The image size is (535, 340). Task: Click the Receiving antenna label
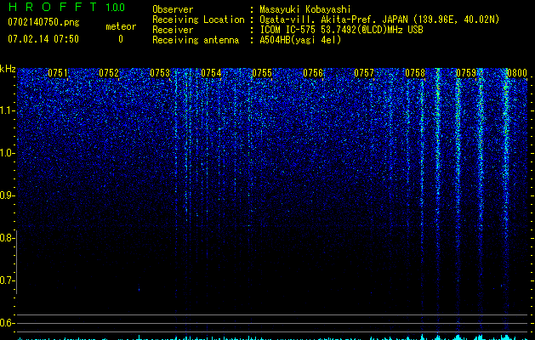(196, 40)
